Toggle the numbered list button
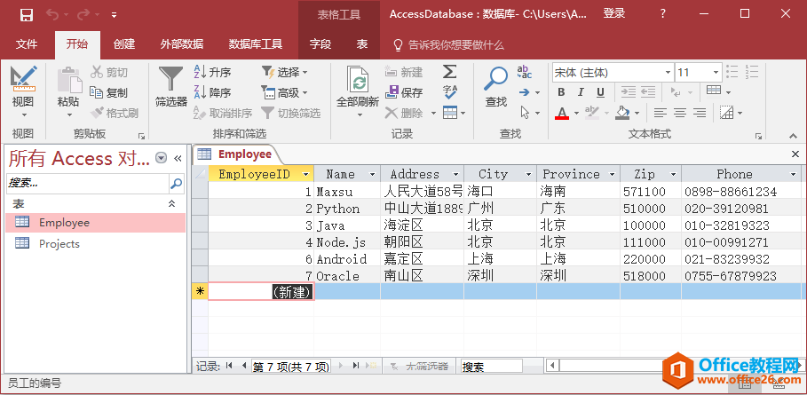This screenshot has height=395, width=807. (x=751, y=72)
